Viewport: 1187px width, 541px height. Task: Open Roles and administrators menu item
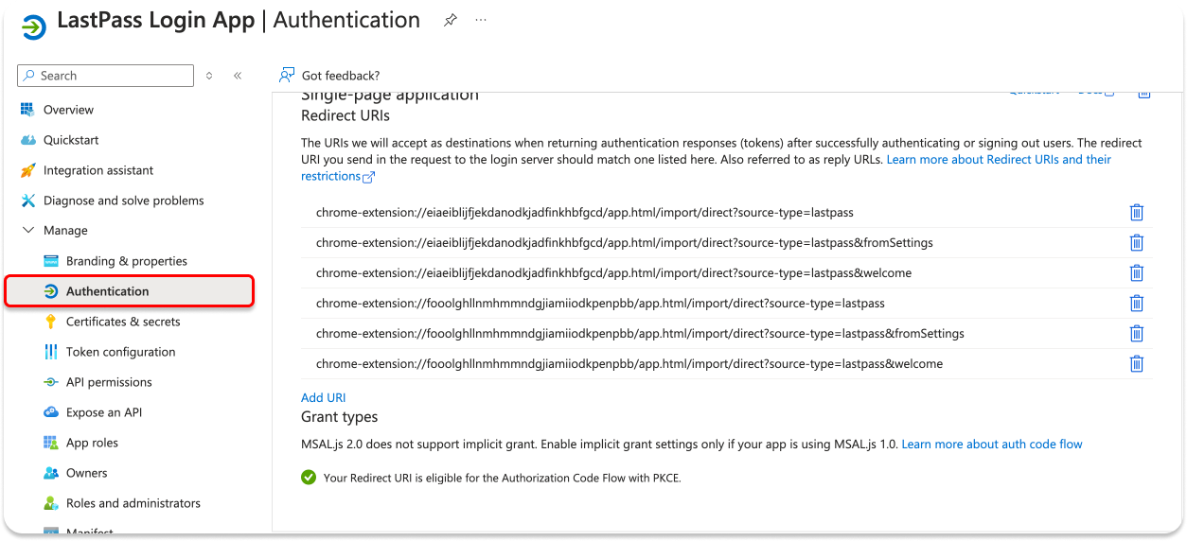(x=133, y=503)
